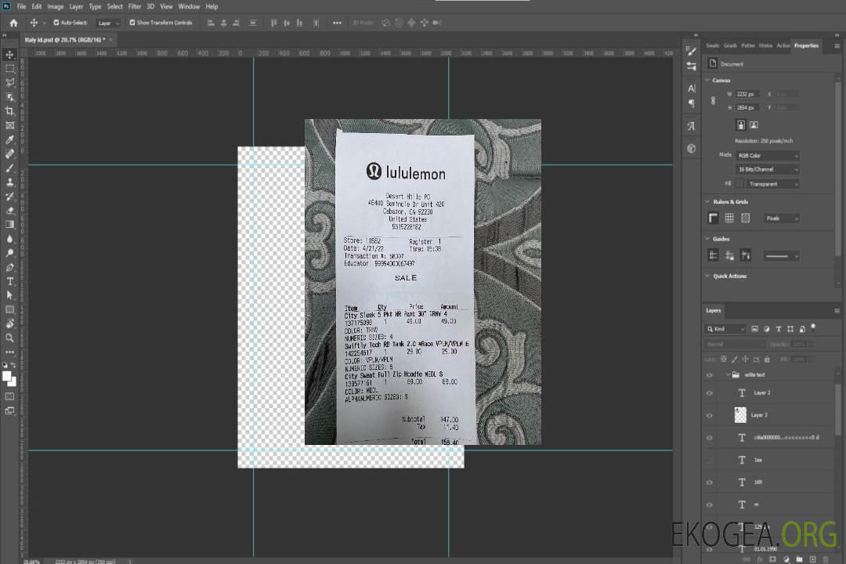The height and width of the screenshot is (564, 846).
Task: Open the Auto-Select Layer dropdown
Action: click(108, 23)
